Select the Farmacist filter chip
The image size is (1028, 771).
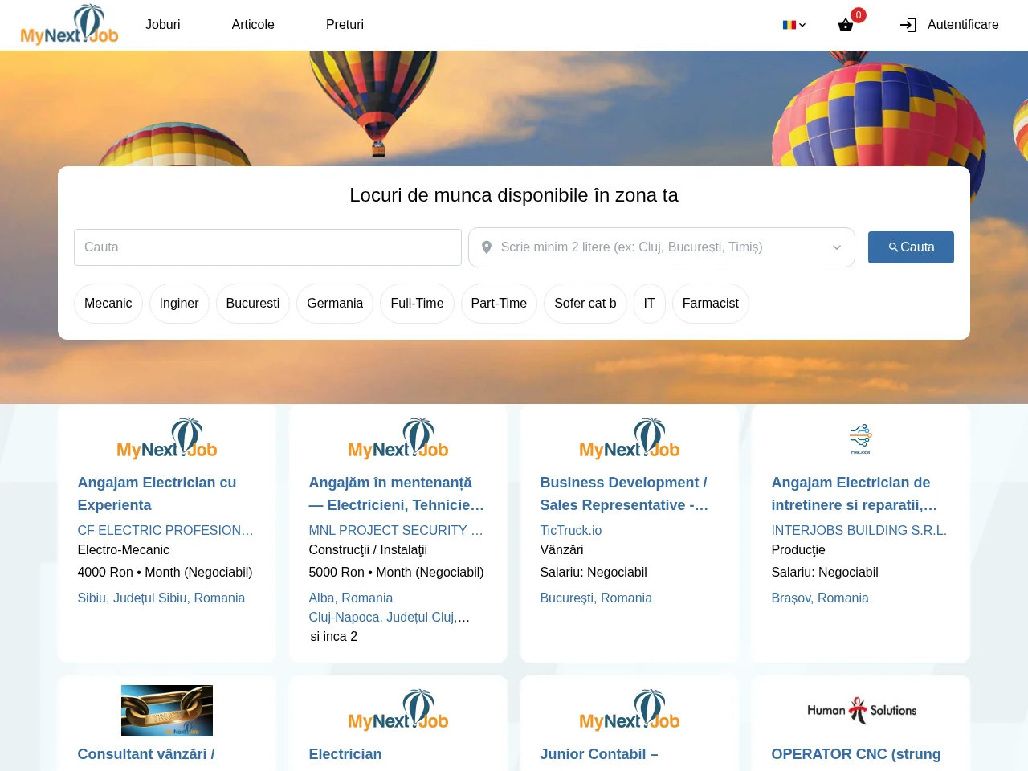coord(711,304)
